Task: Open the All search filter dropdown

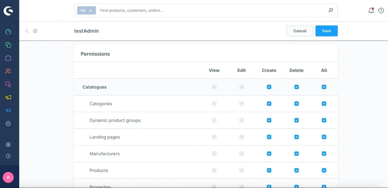Action: pyautogui.click(x=86, y=10)
